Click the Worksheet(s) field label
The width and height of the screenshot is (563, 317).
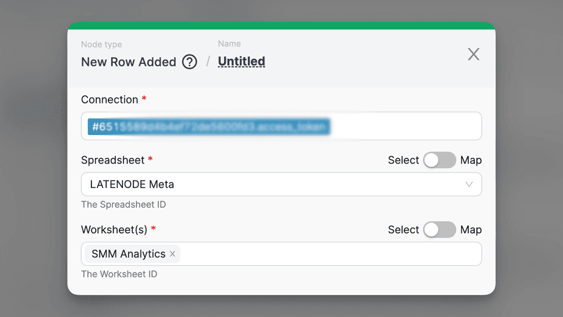114,230
